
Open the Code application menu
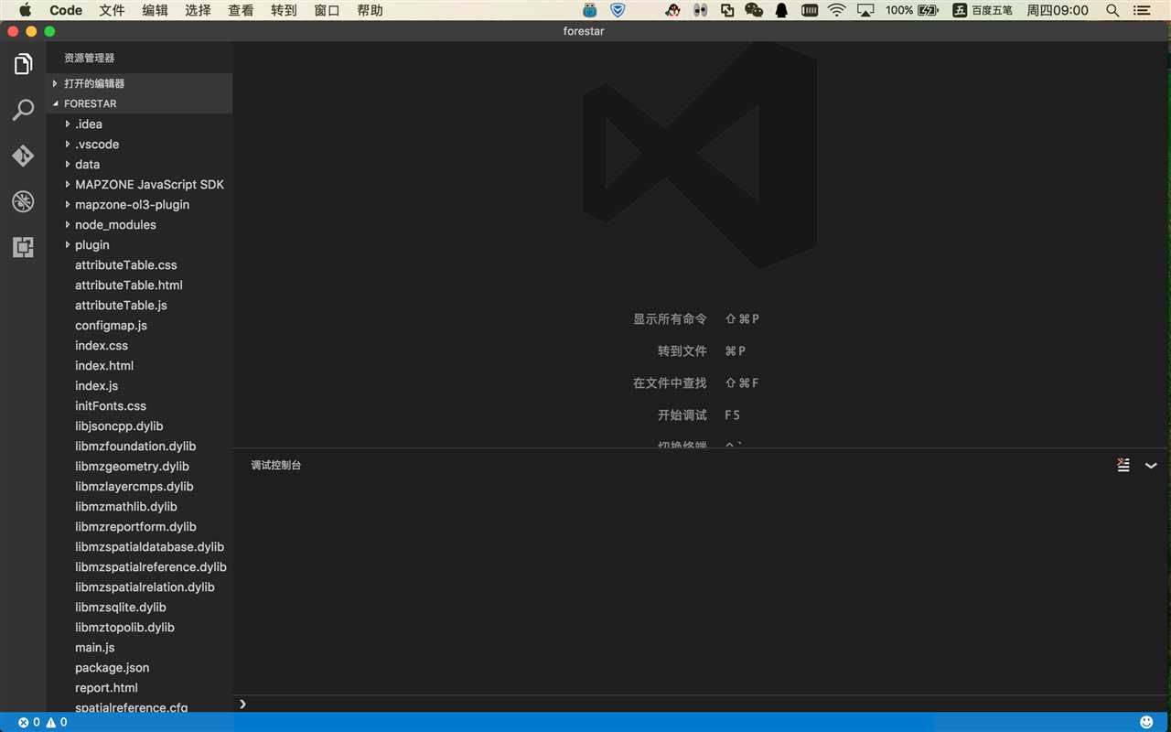pos(66,10)
